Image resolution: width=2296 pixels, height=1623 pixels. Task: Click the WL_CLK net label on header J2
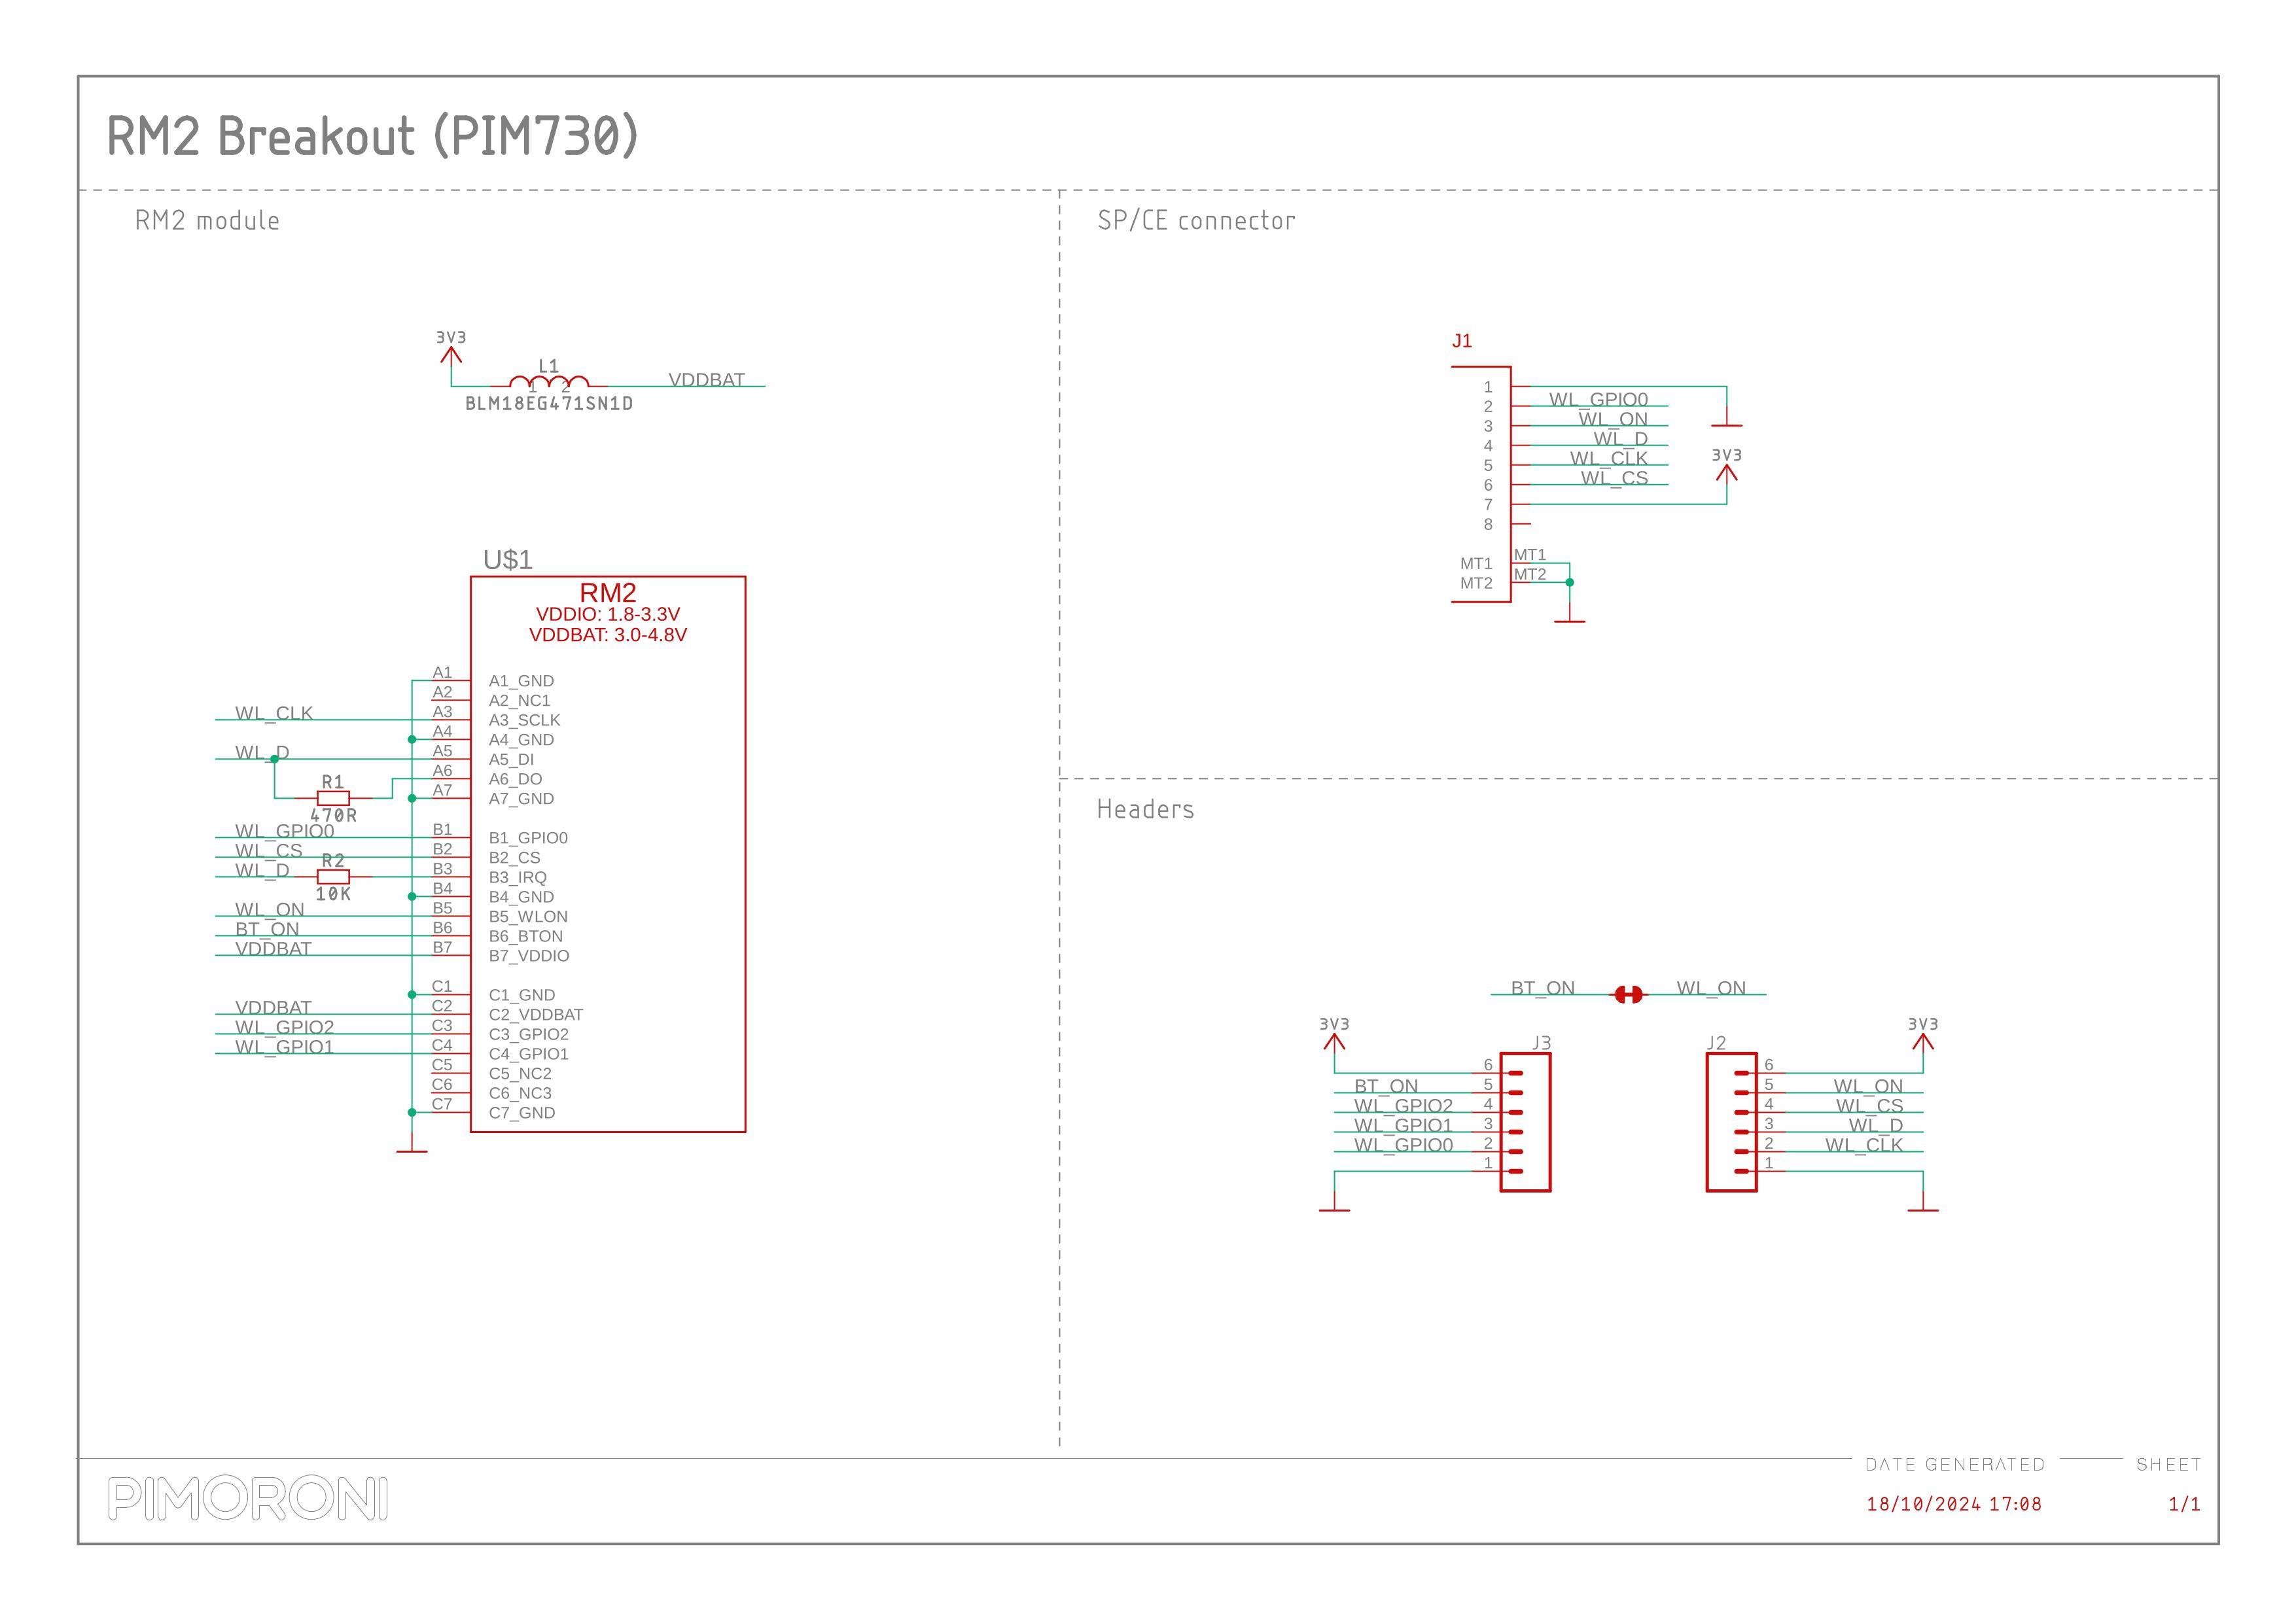[1864, 1145]
